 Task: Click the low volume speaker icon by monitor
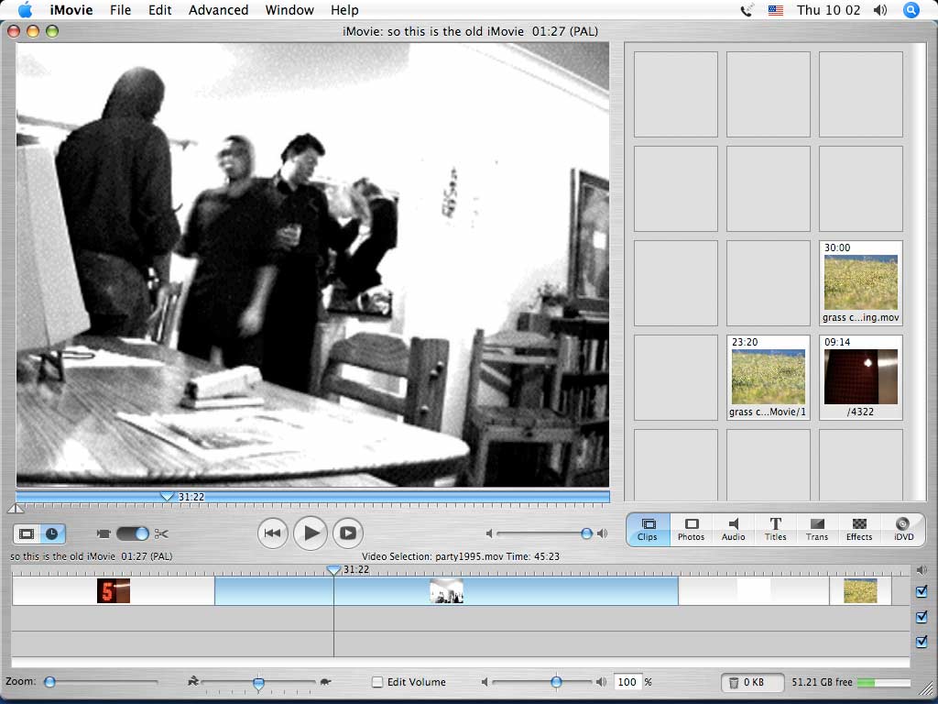click(489, 533)
